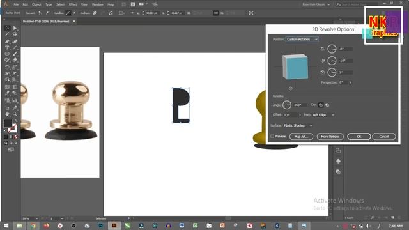The width and height of the screenshot is (409, 230).
Task: Select the Type tool
Action: coord(7,48)
